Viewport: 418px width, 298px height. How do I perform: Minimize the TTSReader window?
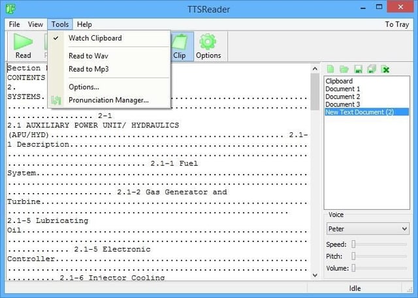pos(363,7)
